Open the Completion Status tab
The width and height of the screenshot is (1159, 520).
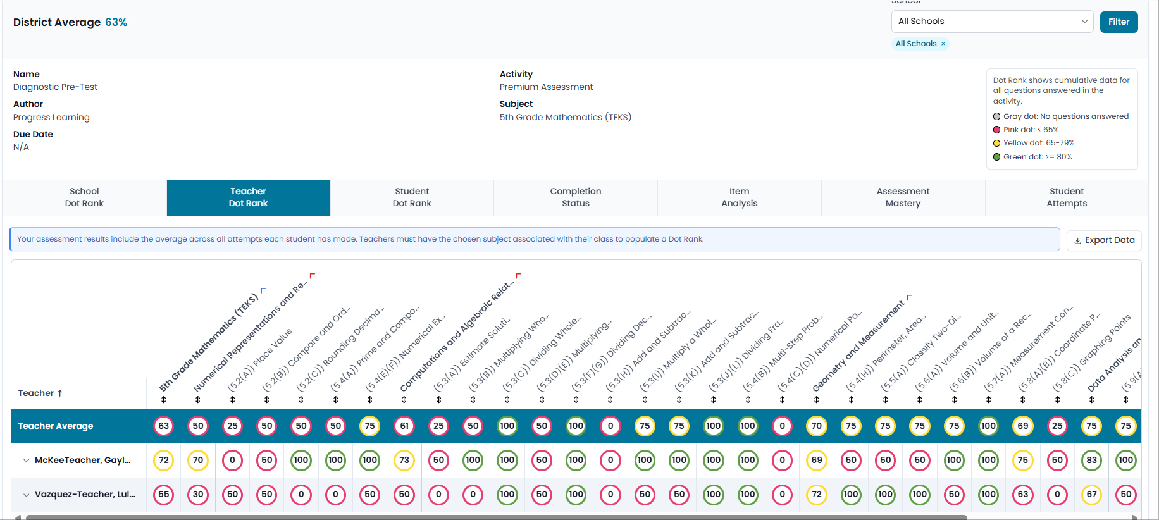click(576, 197)
